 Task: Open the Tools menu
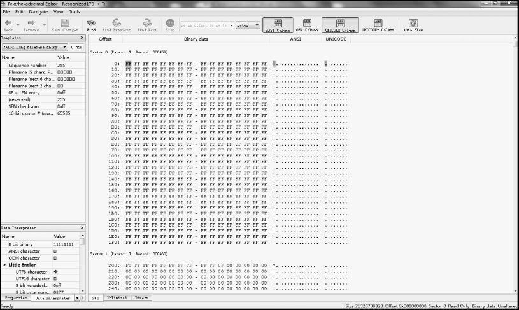75,11
